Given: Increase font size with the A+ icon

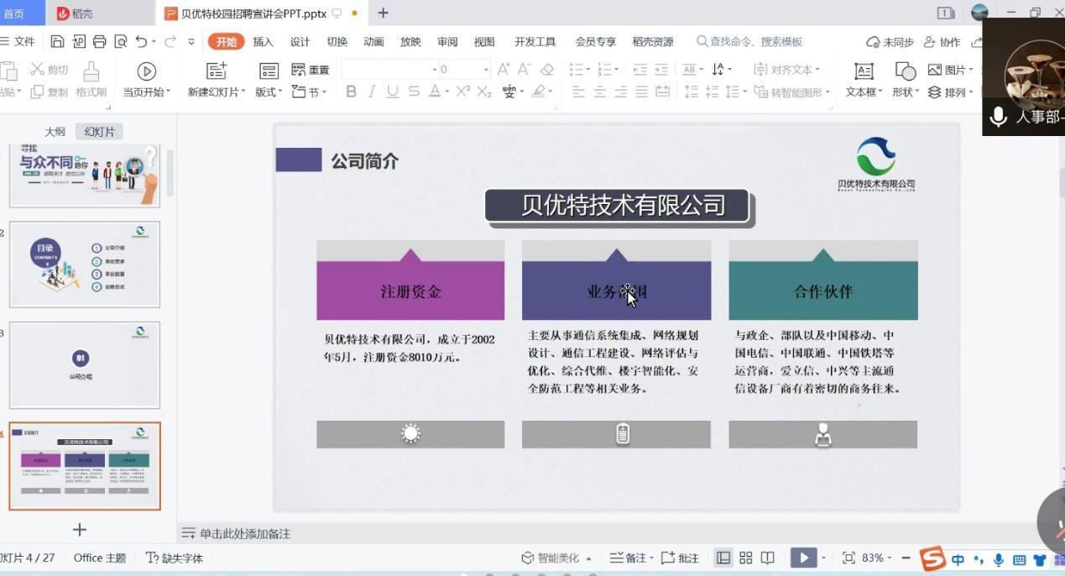Looking at the screenshot, I should pos(504,70).
